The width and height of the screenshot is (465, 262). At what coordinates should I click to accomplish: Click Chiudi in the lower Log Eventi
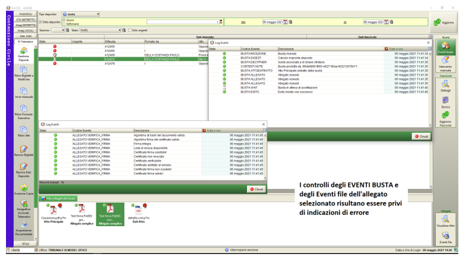[256, 189]
